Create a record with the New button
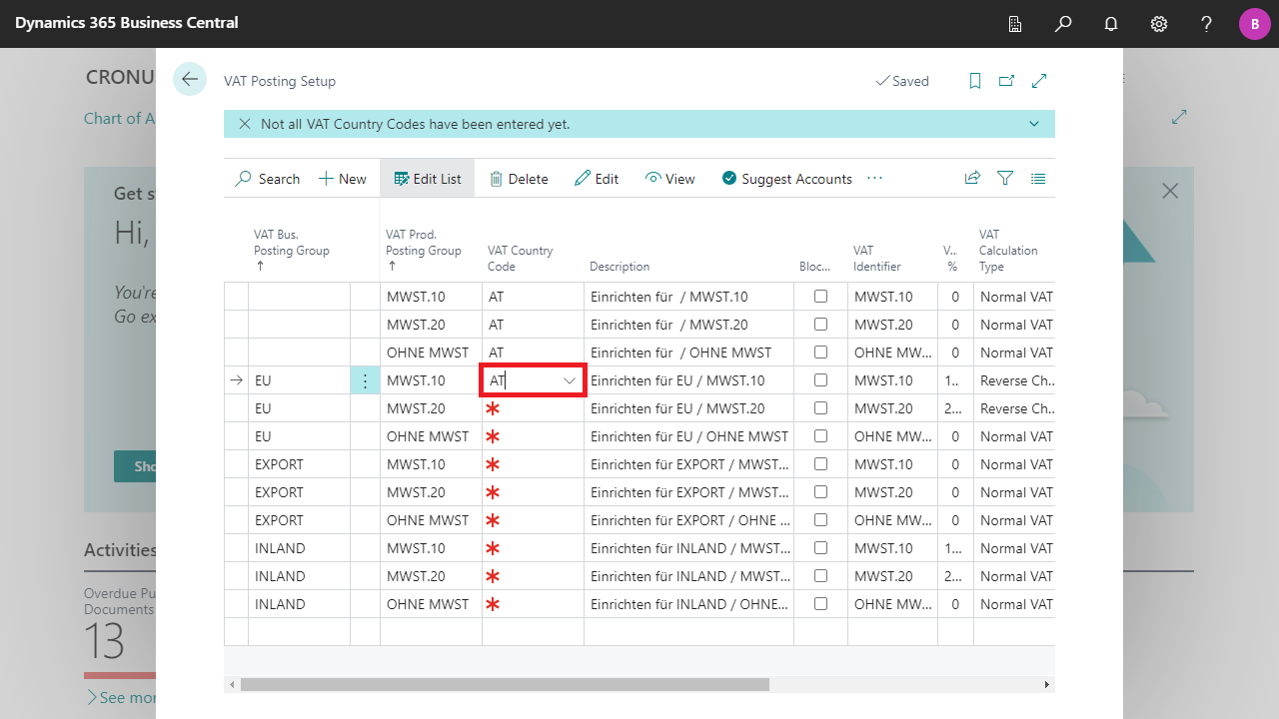The height and width of the screenshot is (719, 1279). (341, 178)
